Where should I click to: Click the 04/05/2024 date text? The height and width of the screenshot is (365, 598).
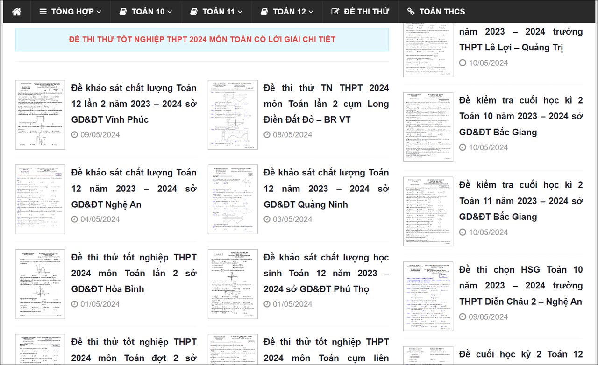point(100,219)
